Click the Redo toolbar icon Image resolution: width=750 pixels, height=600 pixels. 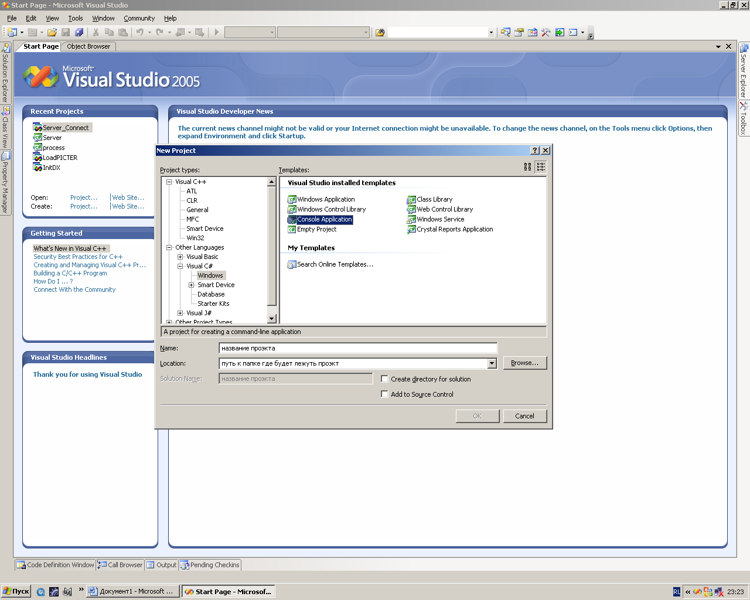pos(159,32)
